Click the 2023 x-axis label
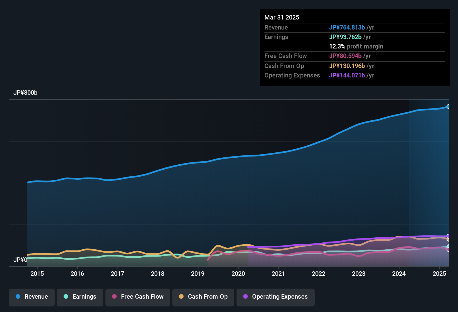458x312 pixels. point(359,274)
